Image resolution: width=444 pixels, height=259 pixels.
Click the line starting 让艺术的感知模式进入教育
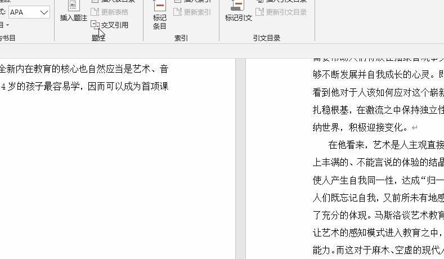click(x=378, y=233)
